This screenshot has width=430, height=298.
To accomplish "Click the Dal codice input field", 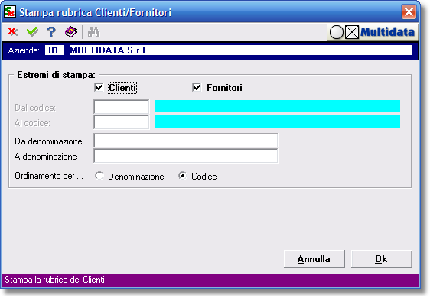I will point(122,107).
